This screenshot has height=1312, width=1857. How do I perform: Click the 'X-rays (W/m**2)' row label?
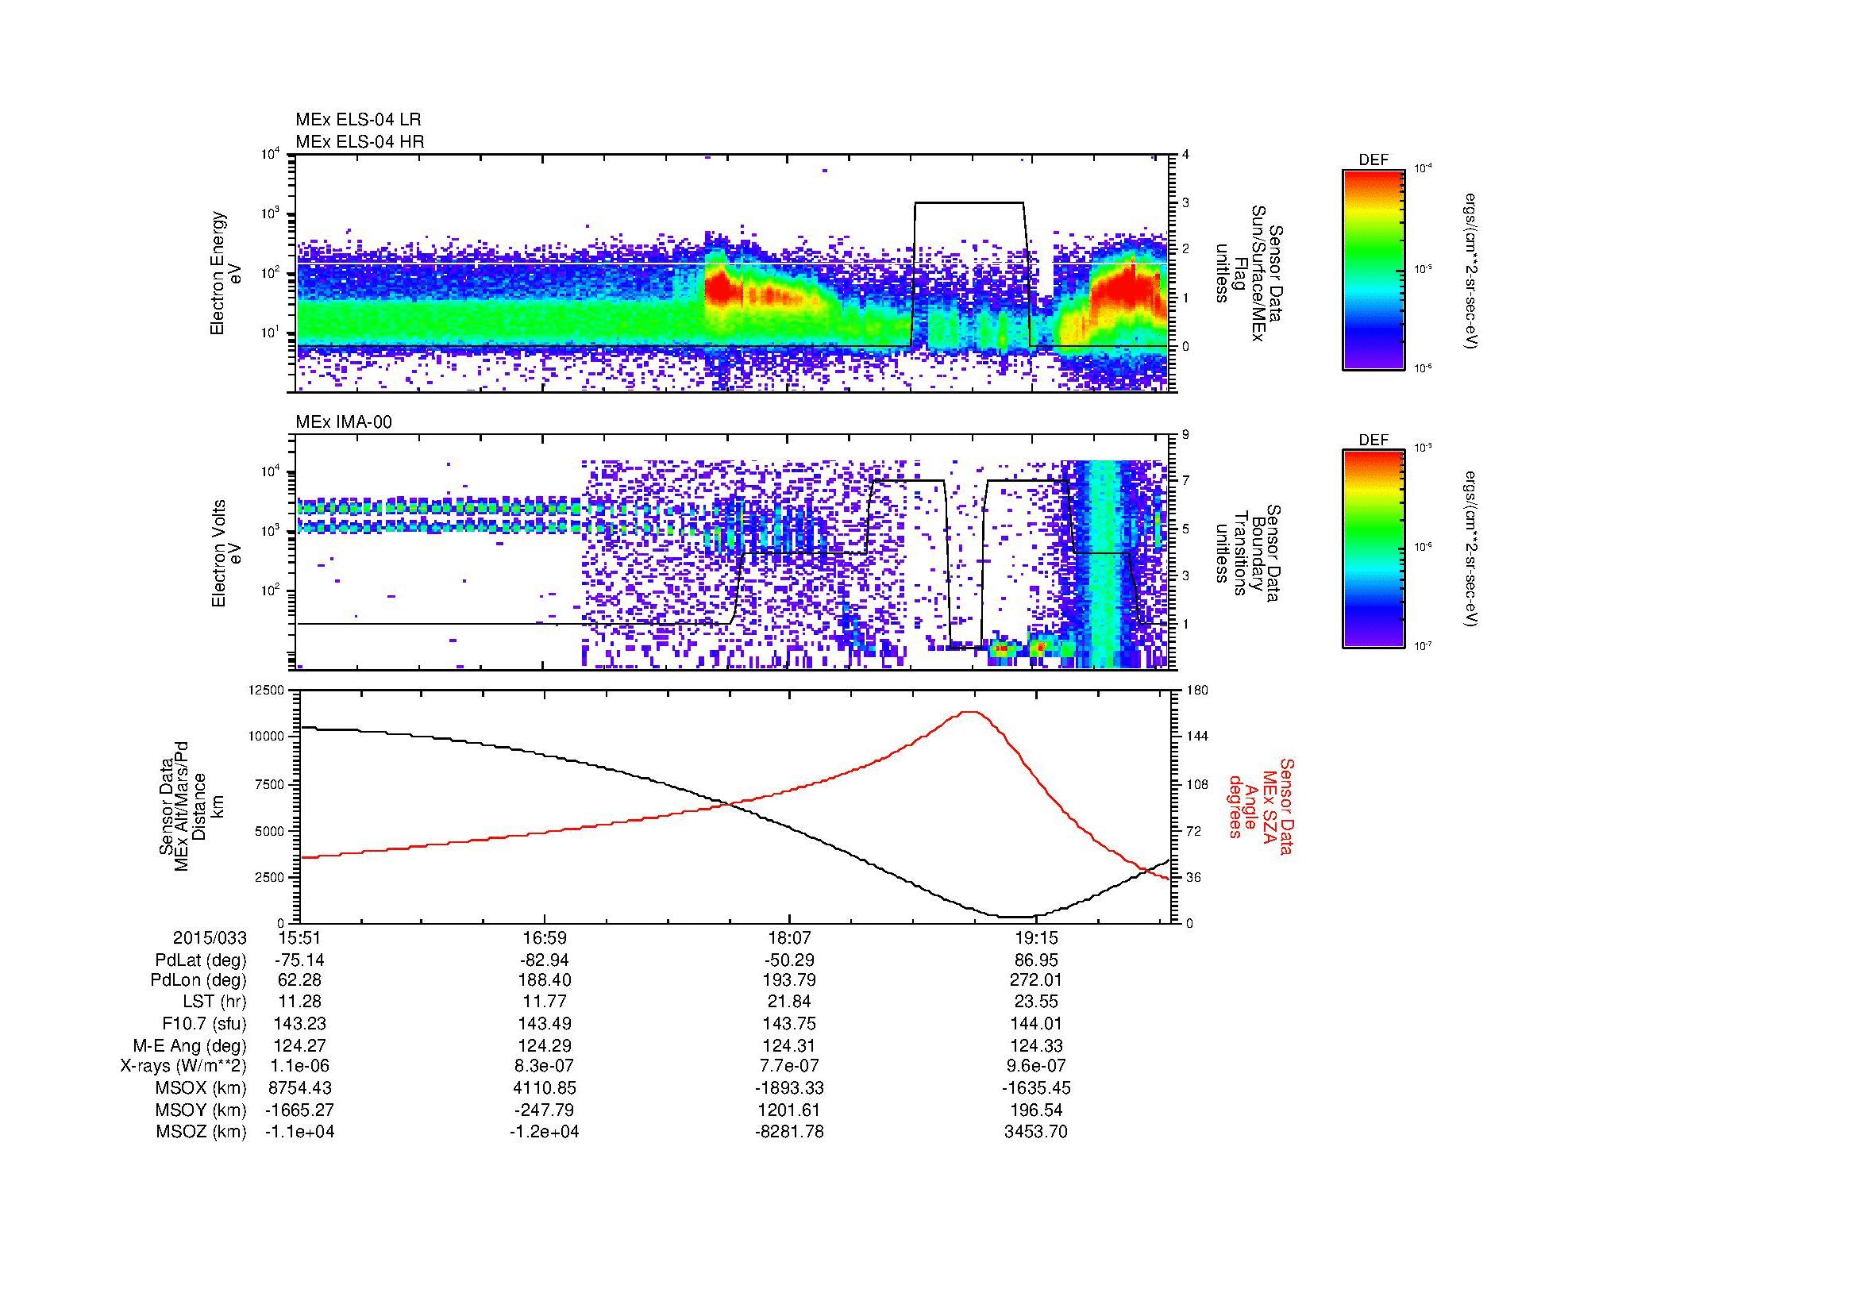click(183, 1067)
